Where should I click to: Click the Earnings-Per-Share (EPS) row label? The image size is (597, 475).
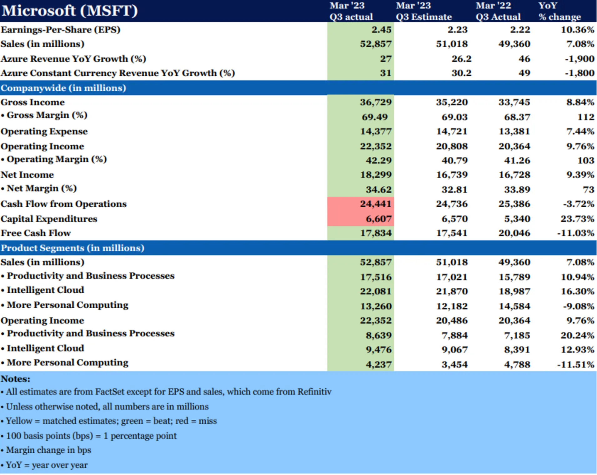pos(61,30)
